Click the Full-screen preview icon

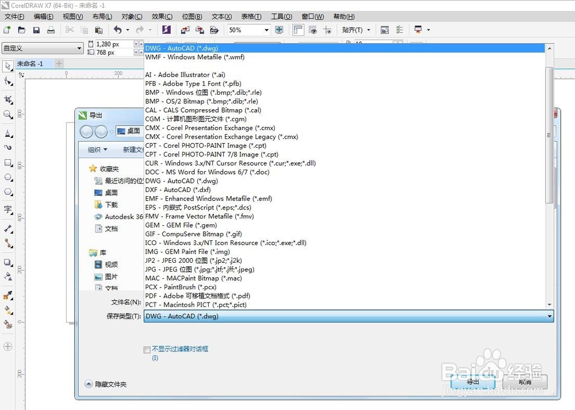click(279, 30)
